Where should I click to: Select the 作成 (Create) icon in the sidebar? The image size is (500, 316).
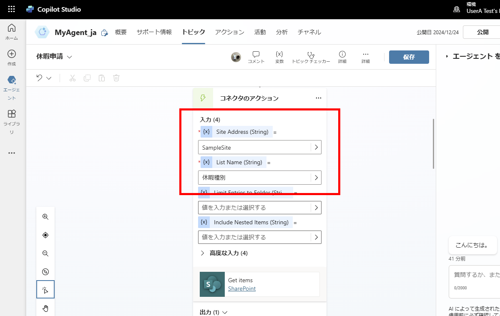(x=12, y=56)
